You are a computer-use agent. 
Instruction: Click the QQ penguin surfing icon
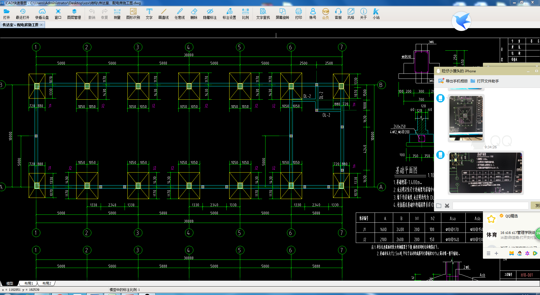point(519,253)
